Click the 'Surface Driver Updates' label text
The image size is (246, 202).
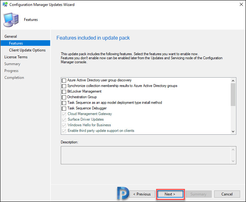(x=85, y=119)
